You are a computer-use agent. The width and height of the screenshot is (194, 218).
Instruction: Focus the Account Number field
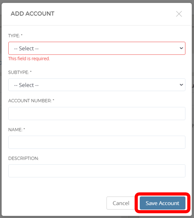point(97,114)
